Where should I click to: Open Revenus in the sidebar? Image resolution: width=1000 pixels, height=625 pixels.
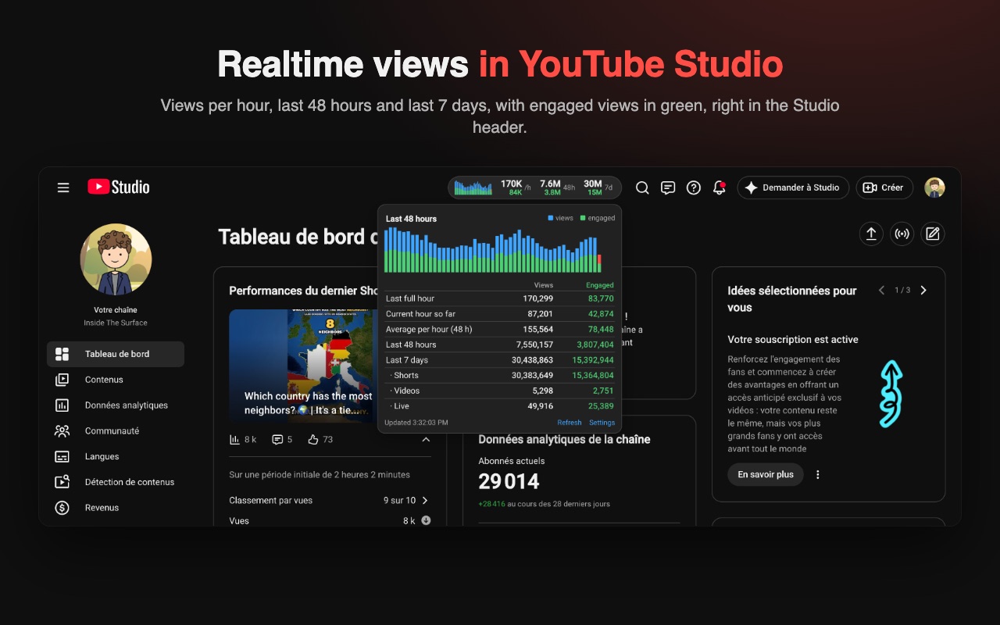116,508
